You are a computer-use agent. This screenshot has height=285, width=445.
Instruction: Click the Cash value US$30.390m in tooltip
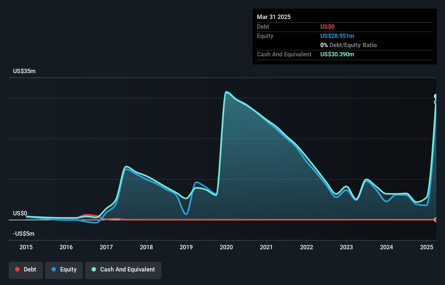(x=337, y=54)
